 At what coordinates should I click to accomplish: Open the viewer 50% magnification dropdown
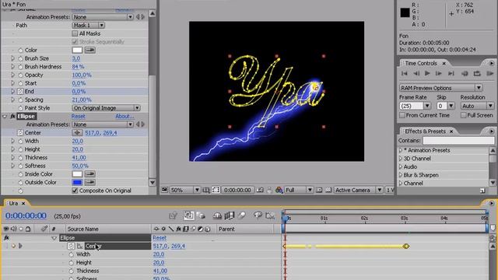point(184,190)
